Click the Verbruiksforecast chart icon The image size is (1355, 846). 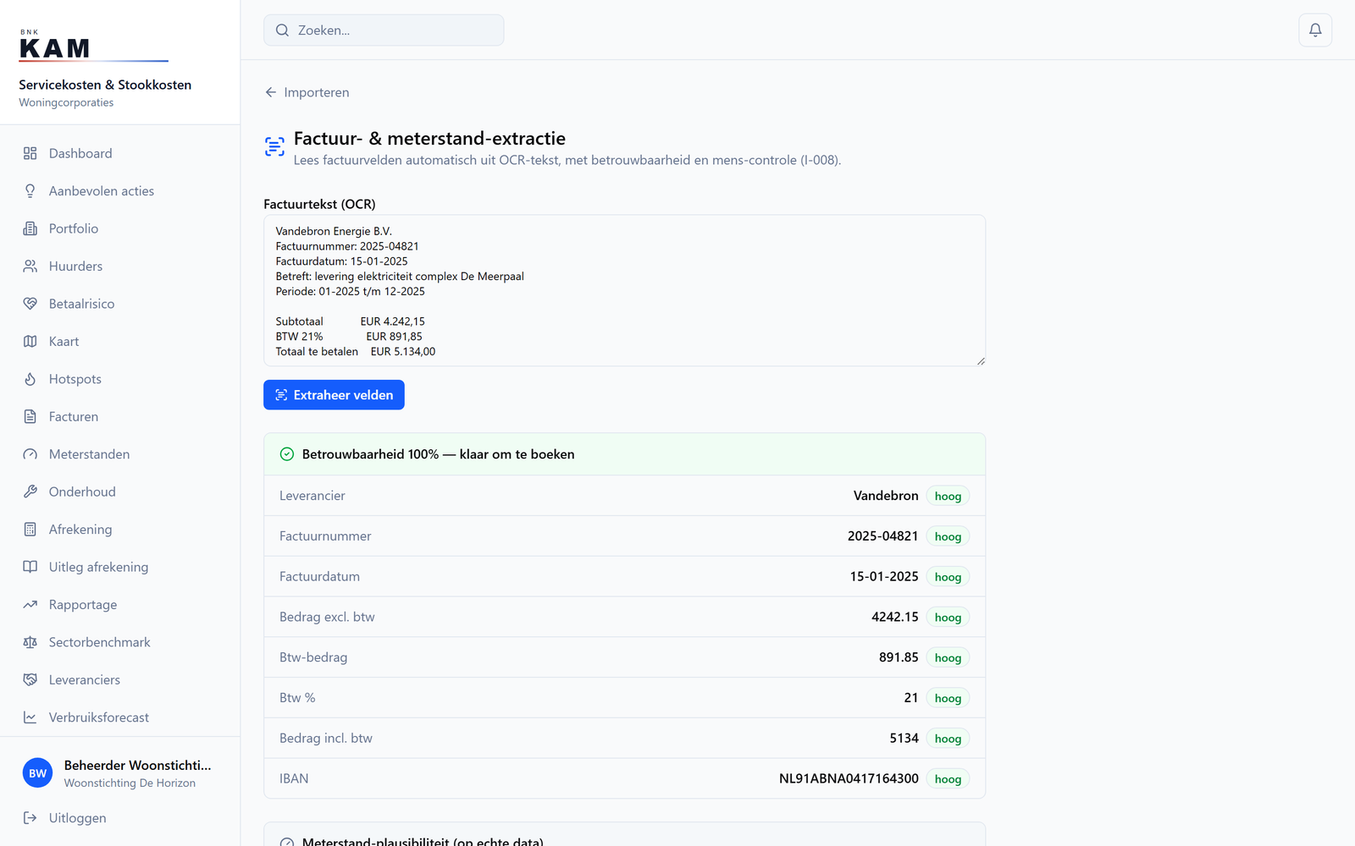30,717
